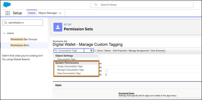Toggle the unchecked checkbox beside the dropdown
This screenshot has height=100, width=202.
coord(107,71)
